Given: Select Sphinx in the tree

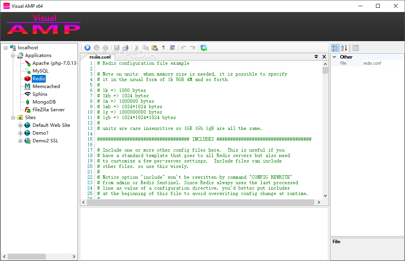Looking at the screenshot, I should (40, 94).
